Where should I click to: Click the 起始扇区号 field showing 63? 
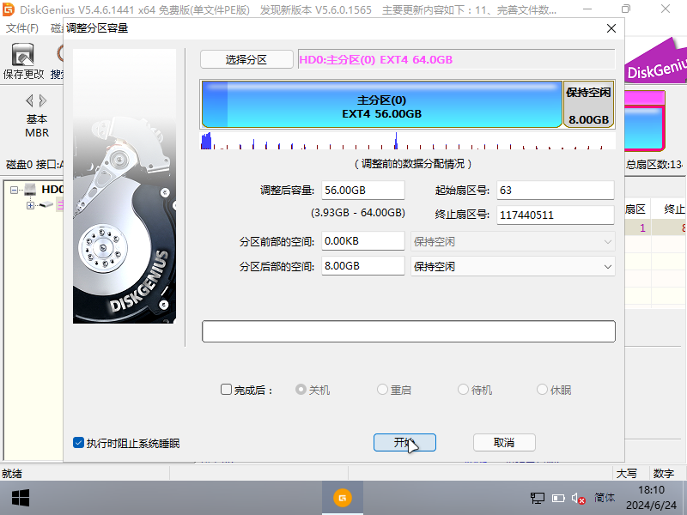[555, 190]
